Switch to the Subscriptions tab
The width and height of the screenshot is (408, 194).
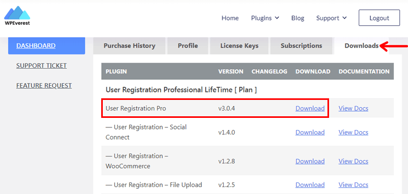point(301,45)
